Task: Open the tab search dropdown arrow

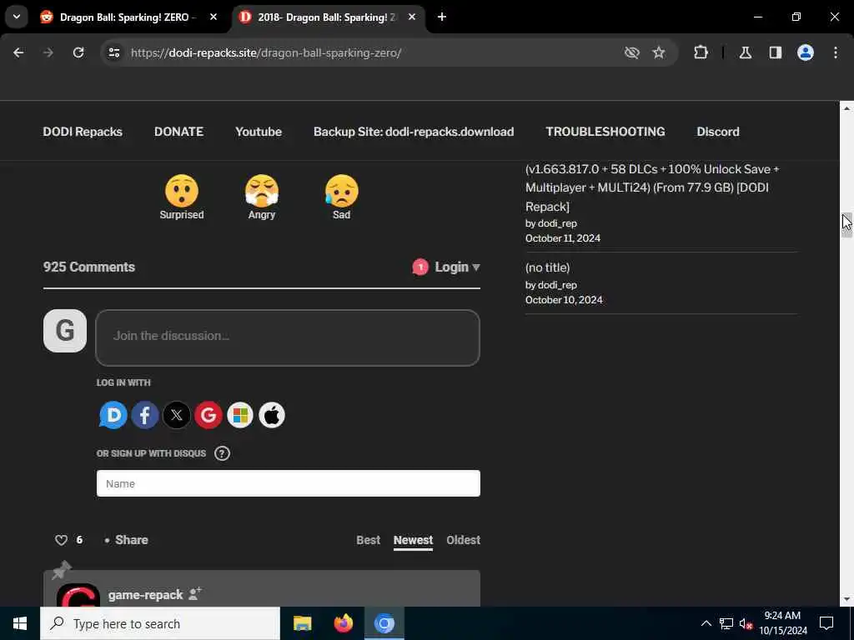Action: click(17, 17)
